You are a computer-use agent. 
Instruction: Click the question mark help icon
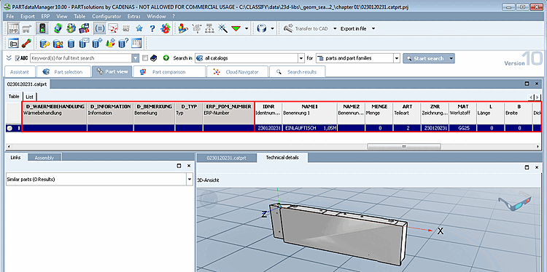tap(152, 28)
